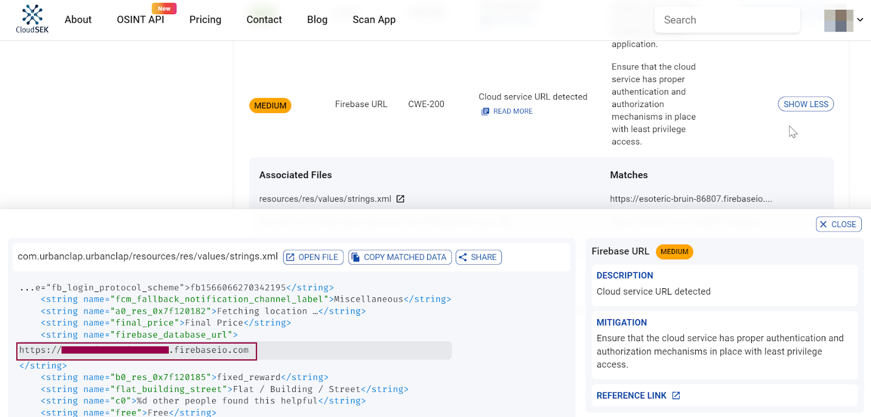Click the Copy Matched Data icon
This screenshot has height=417, width=871.
pyautogui.click(x=355, y=257)
